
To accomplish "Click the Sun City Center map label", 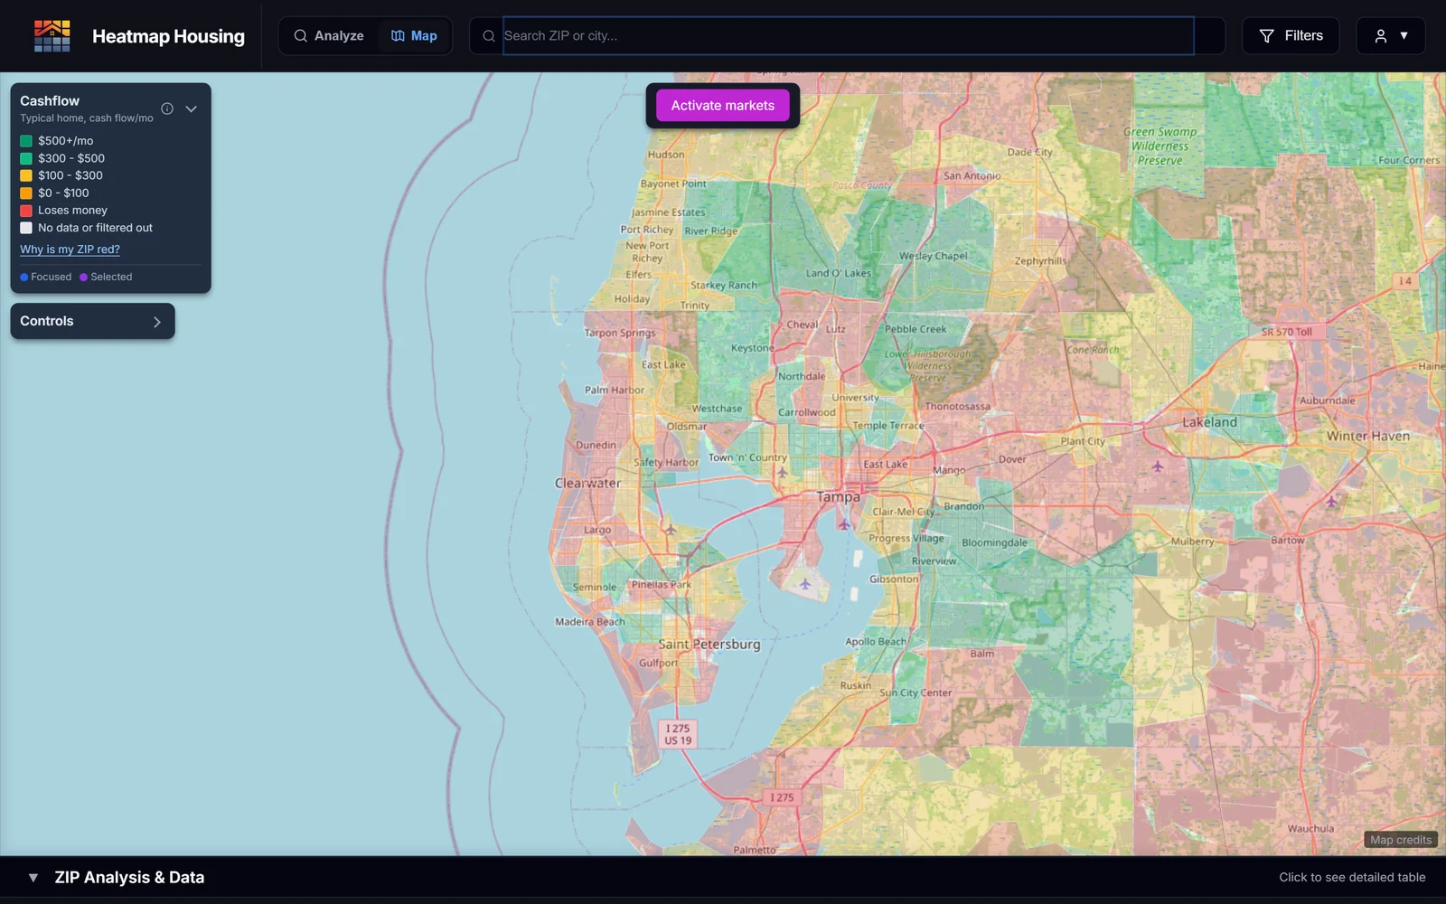I will point(915,693).
